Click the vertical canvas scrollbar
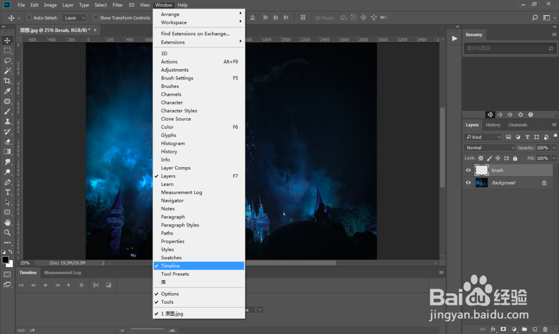The image size is (559, 334). coord(442,148)
